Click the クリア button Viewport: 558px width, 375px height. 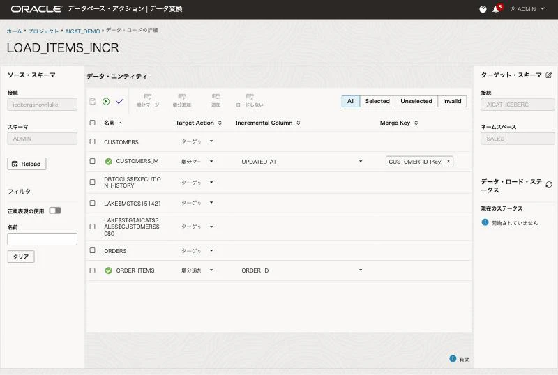point(21,257)
